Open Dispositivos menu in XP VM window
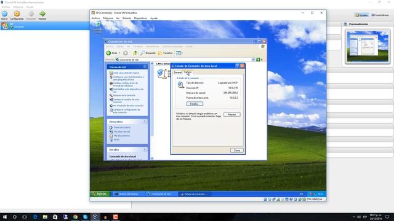 (x=140, y=18)
